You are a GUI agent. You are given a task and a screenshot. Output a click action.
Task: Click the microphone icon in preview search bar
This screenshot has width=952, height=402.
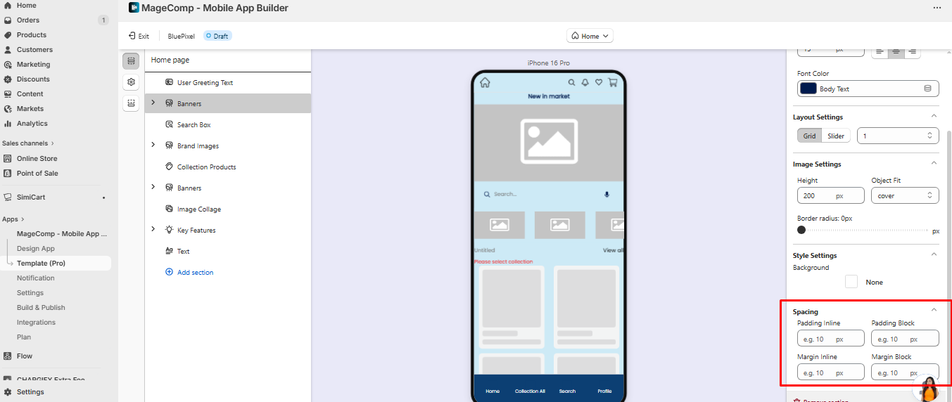(x=607, y=195)
